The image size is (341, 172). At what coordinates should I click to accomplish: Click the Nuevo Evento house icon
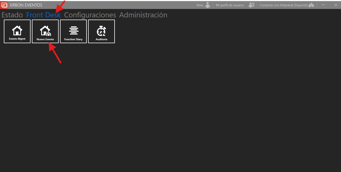click(x=45, y=30)
